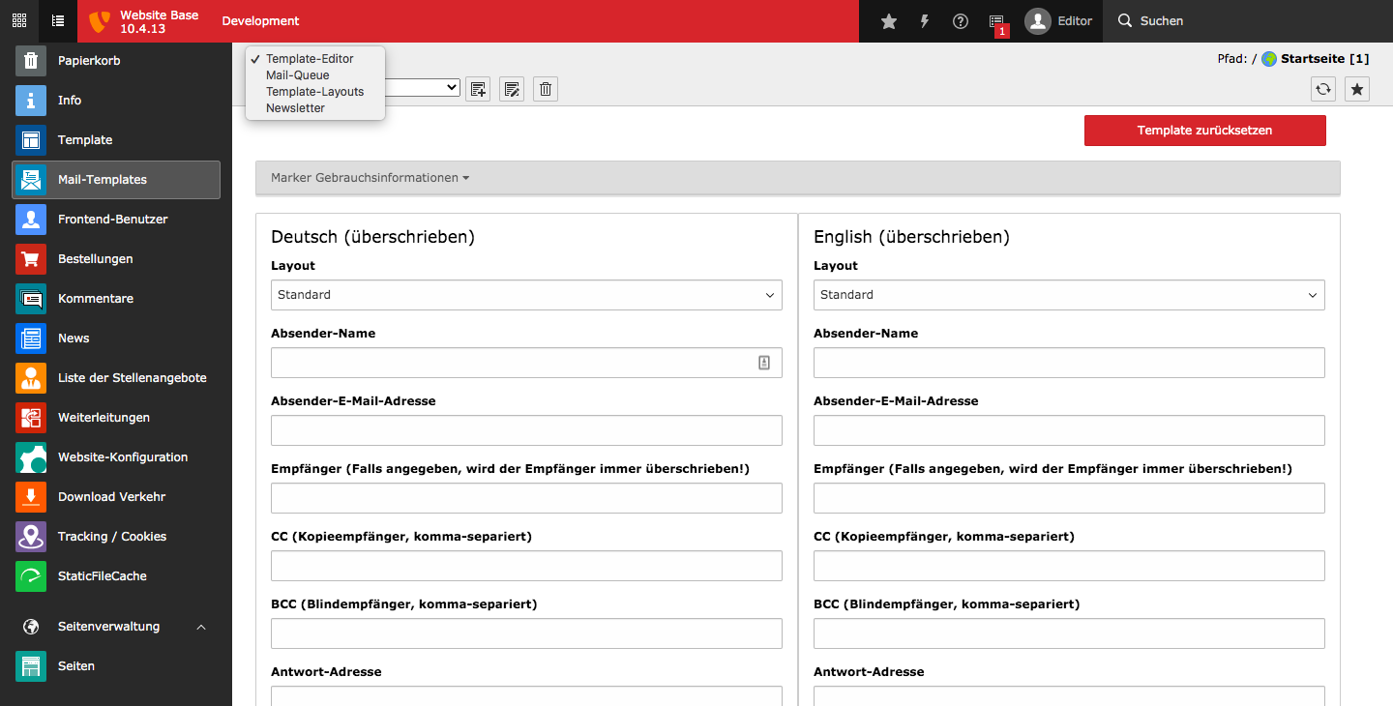Open the system information icon with badge
Screen dimensions: 1393x706
(x=996, y=21)
